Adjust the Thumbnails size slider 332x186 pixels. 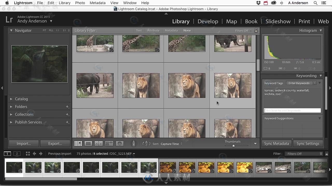point(233,146)
